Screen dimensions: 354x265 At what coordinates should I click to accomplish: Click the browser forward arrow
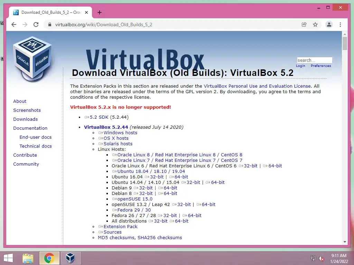(x=25, y=24)
